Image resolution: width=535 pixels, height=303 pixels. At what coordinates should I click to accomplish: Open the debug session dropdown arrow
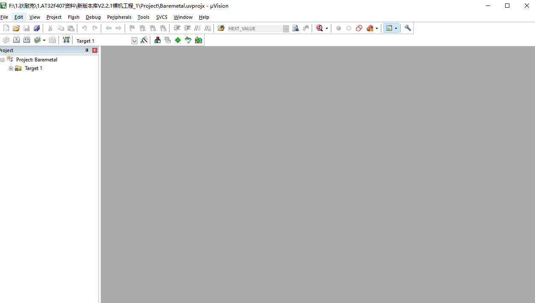327,29
